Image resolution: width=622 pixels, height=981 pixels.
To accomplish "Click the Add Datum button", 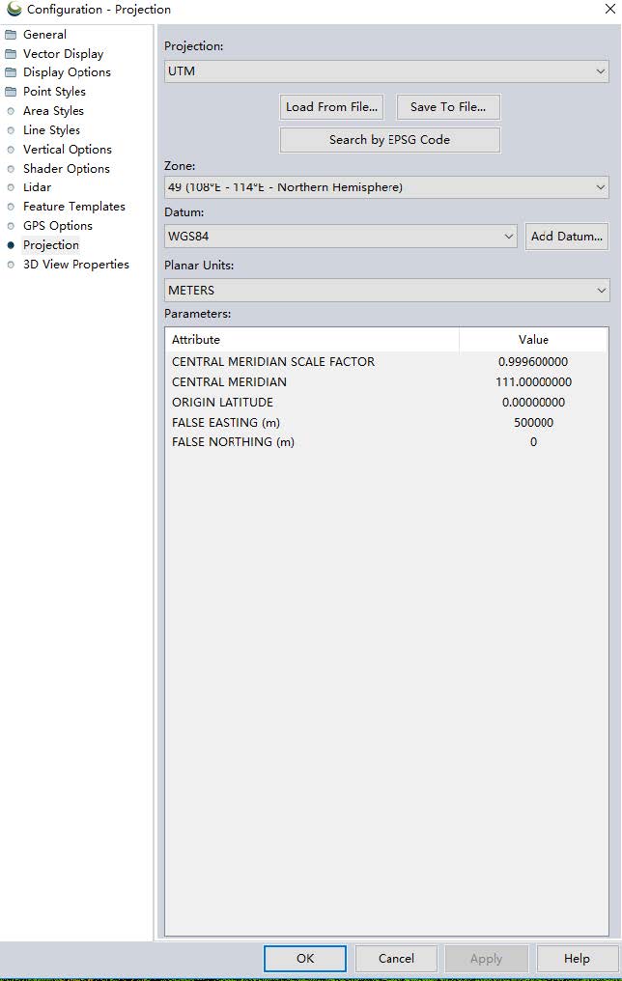I will [566, 237].
